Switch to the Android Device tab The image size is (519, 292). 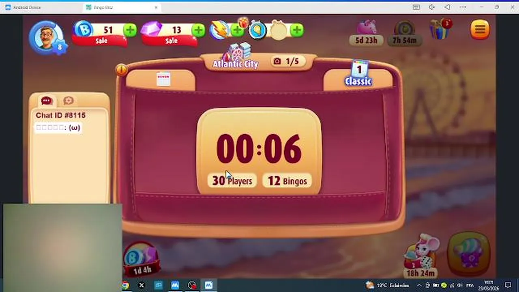(27, 7)
